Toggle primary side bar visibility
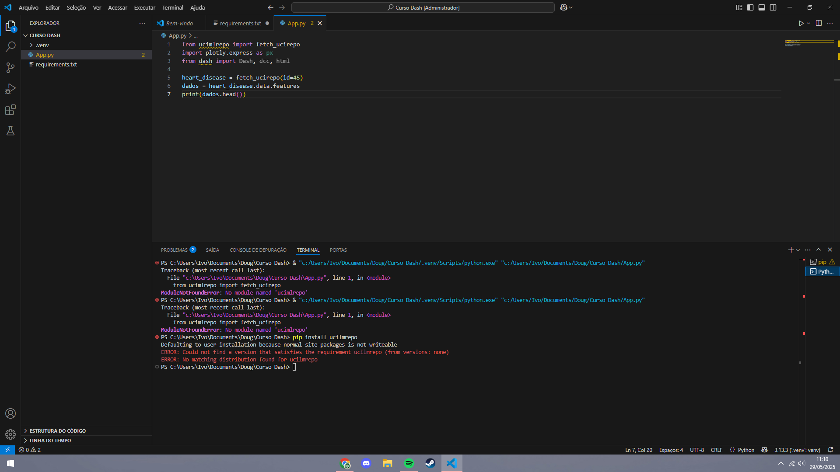The height and width of the screenshot is (472, 840). pyautogui.click(x=750, y=7)
